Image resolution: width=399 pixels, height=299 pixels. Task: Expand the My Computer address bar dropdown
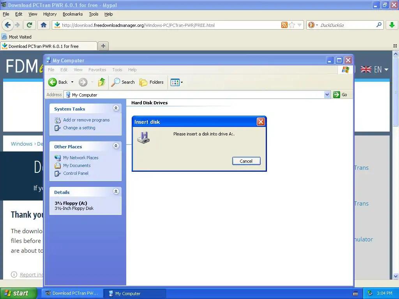(x=327, y=95)
